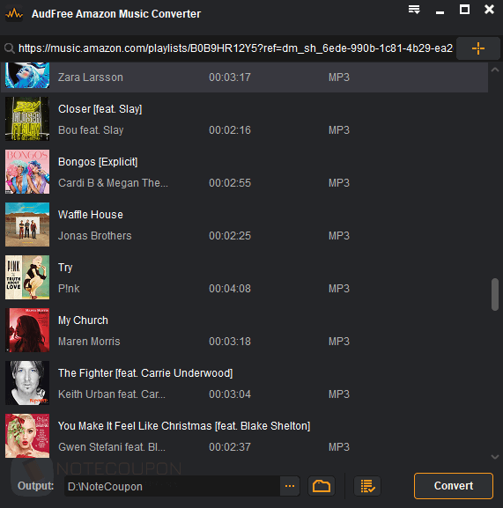The image size is (503, 508).
Task: Click "The Fighter [feat. Carrie Underwood]" title
Action: [145, 373]
